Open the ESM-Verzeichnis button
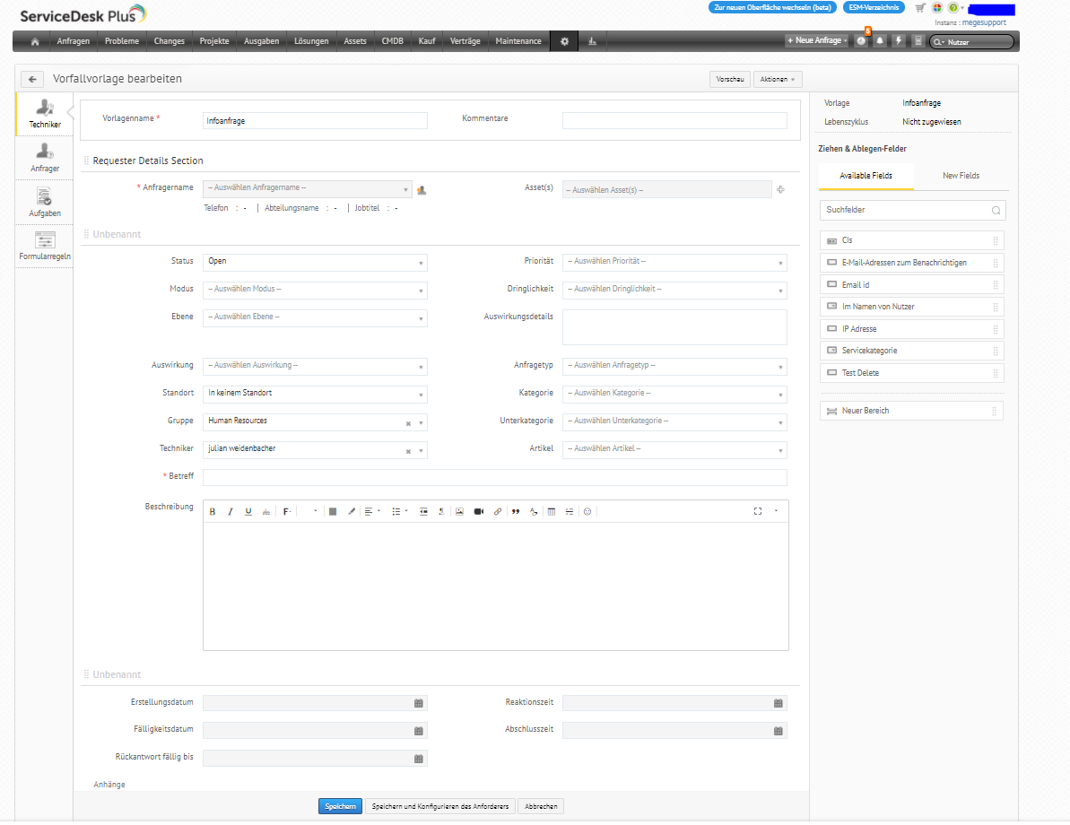 (x=874, y=7)
